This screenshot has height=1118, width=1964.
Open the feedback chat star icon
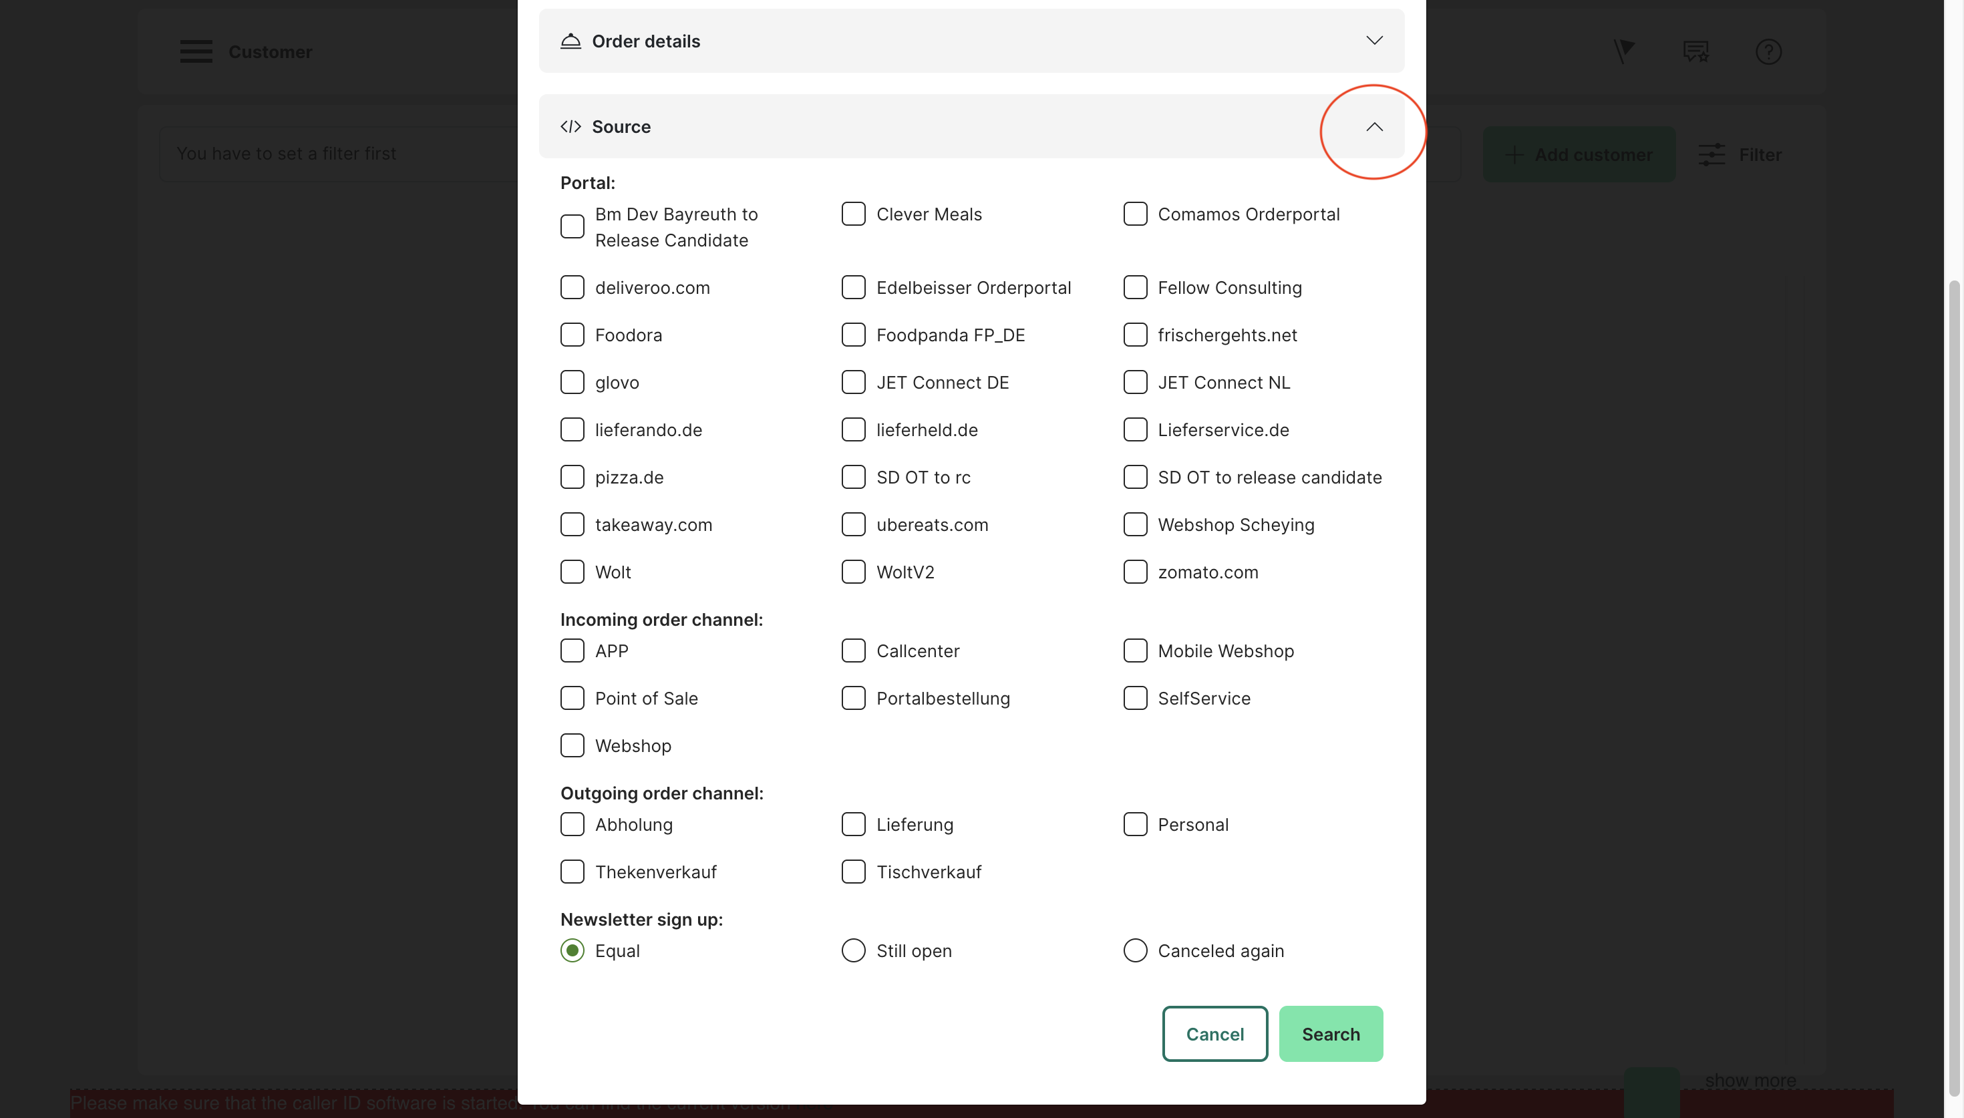click(1695, 51)
